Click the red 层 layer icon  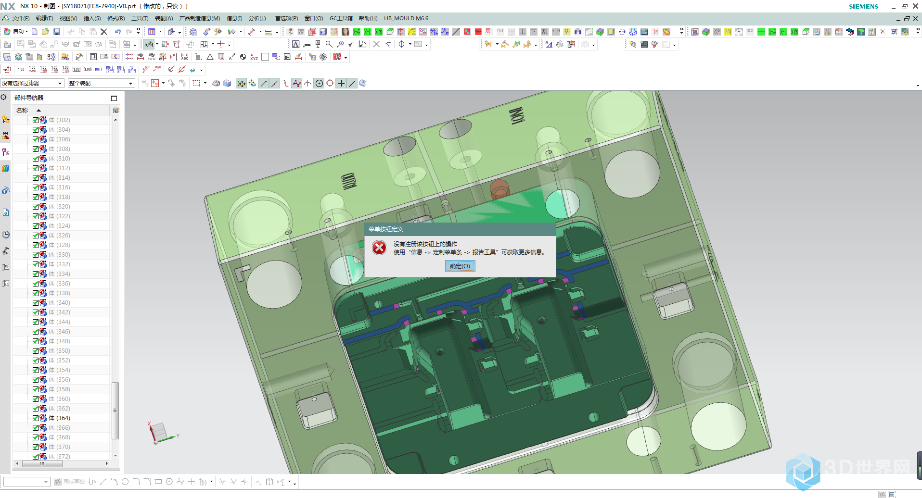pos(488,32)
